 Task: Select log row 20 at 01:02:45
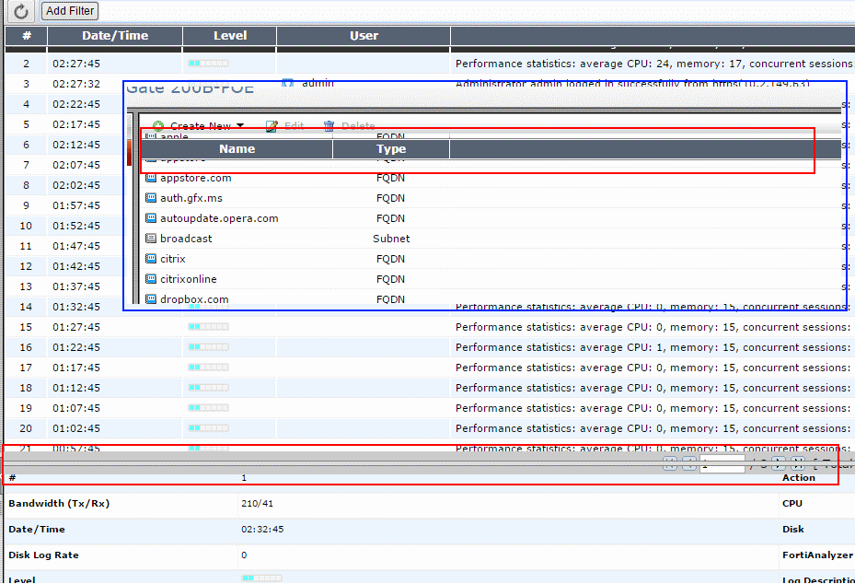click(76, 428)
